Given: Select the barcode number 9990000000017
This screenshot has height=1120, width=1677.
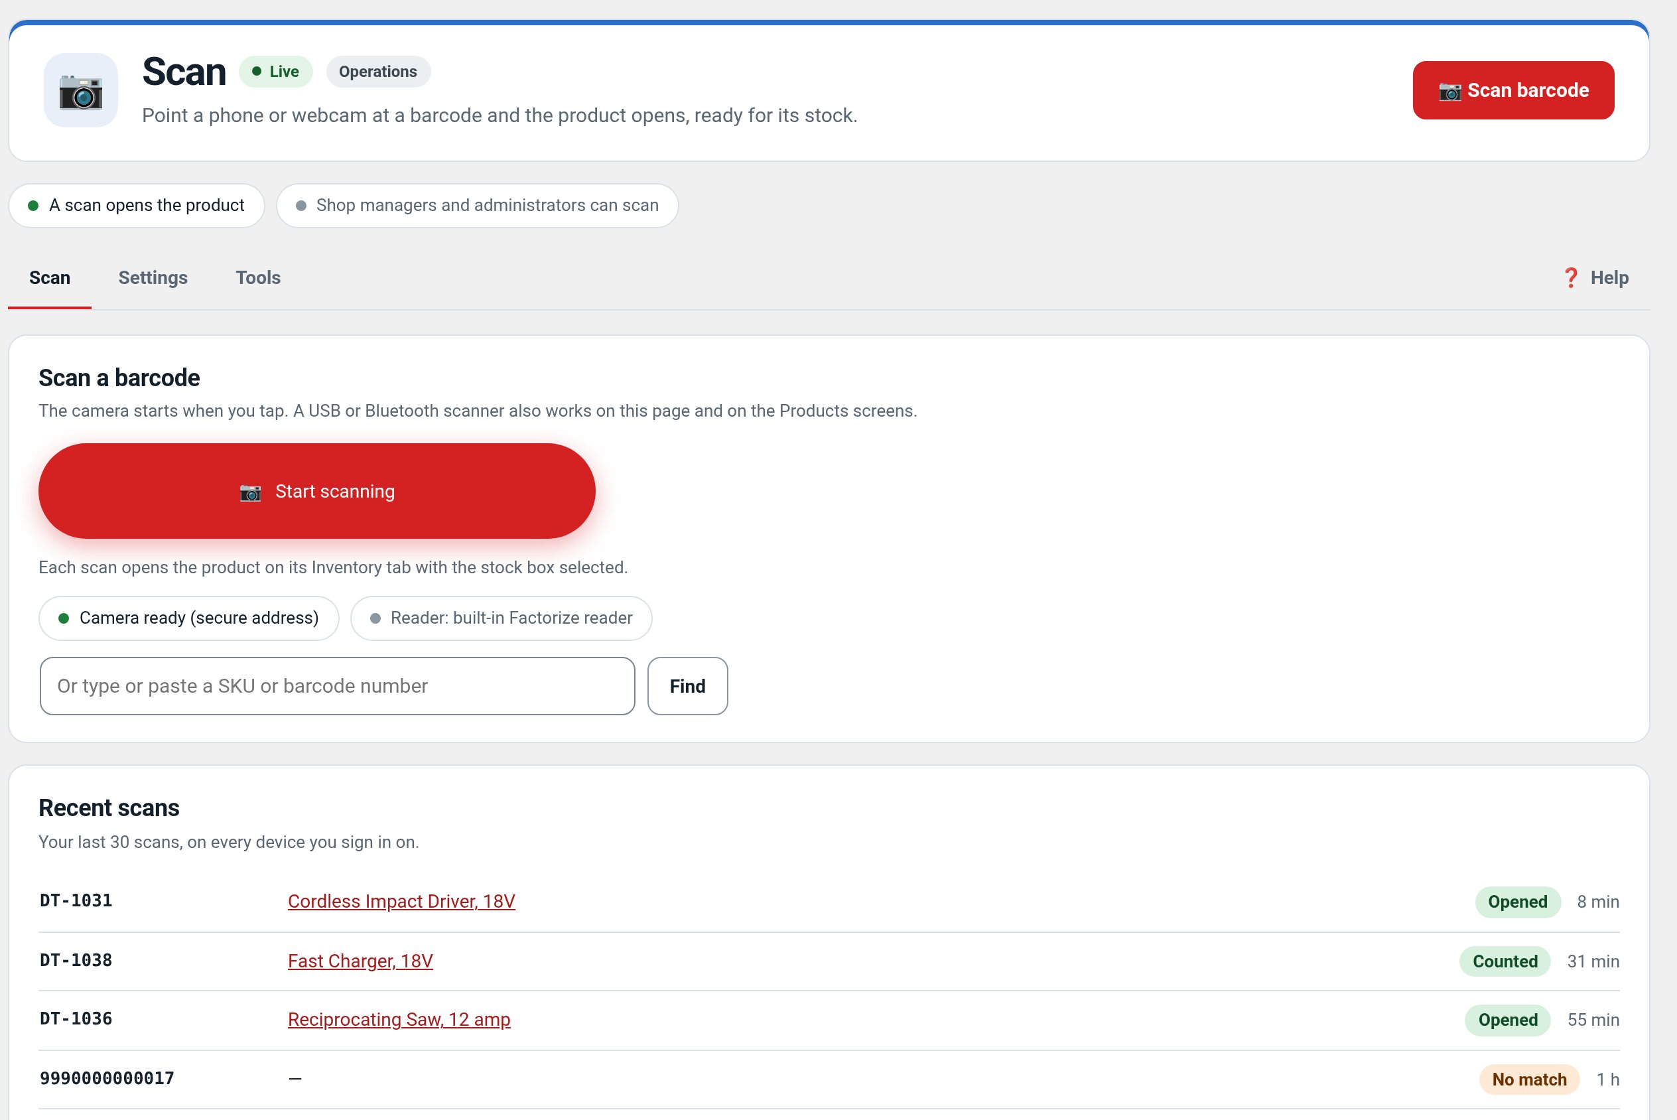Looking at the screenshot, I should coord(106,1078).
